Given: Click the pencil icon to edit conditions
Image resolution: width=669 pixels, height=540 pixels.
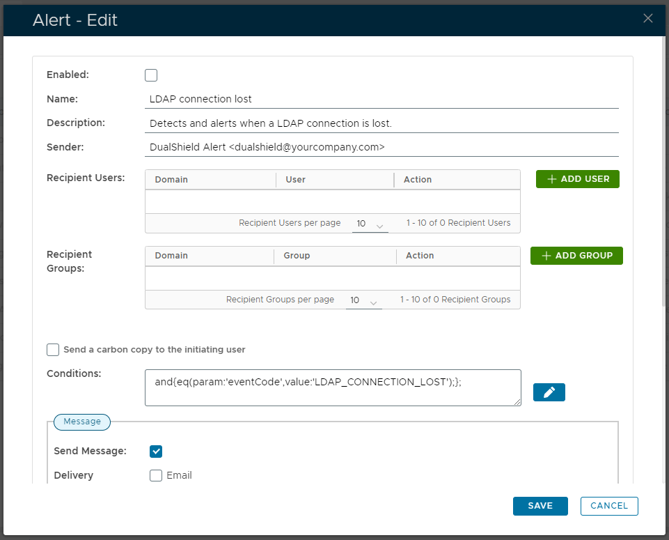Looking at the screenshot, I should pyautogui.click(x=549, y=392).
